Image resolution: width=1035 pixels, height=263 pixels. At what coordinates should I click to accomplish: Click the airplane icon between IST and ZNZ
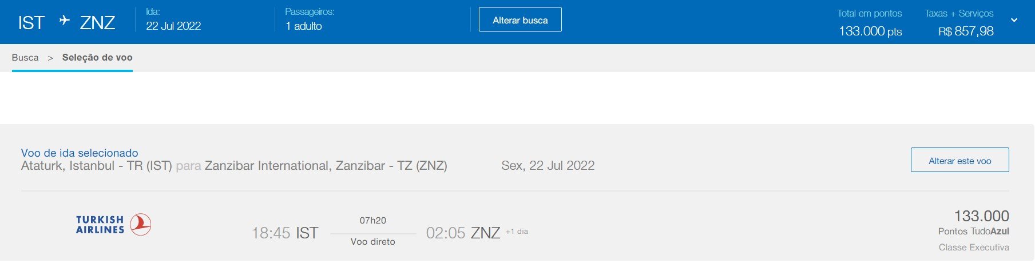(65, 21)
